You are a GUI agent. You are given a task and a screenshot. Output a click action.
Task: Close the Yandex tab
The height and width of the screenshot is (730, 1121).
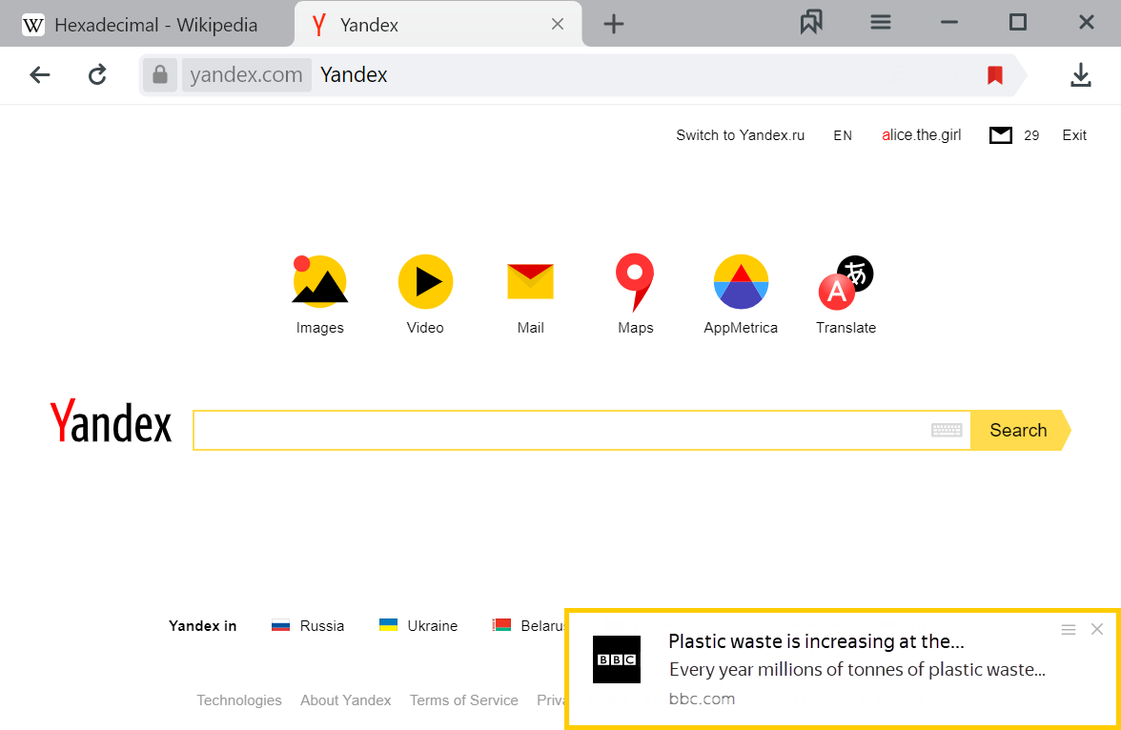tap(558, 25)
